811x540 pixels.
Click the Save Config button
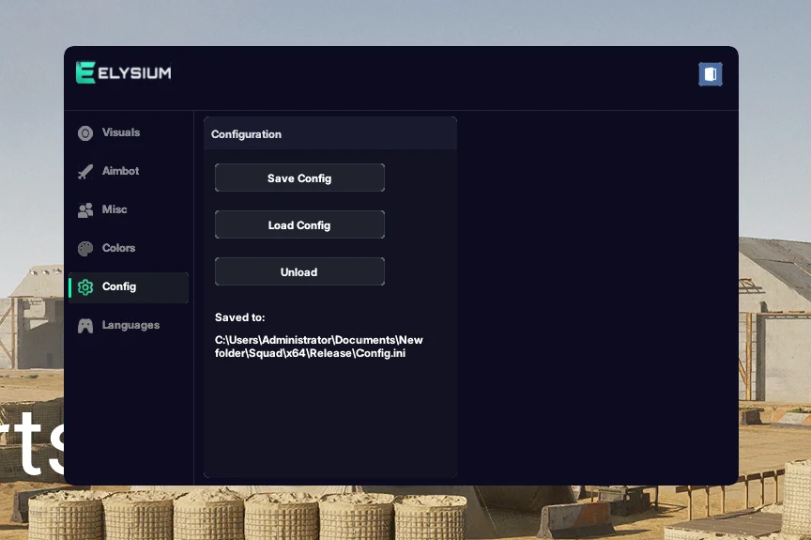299,177
